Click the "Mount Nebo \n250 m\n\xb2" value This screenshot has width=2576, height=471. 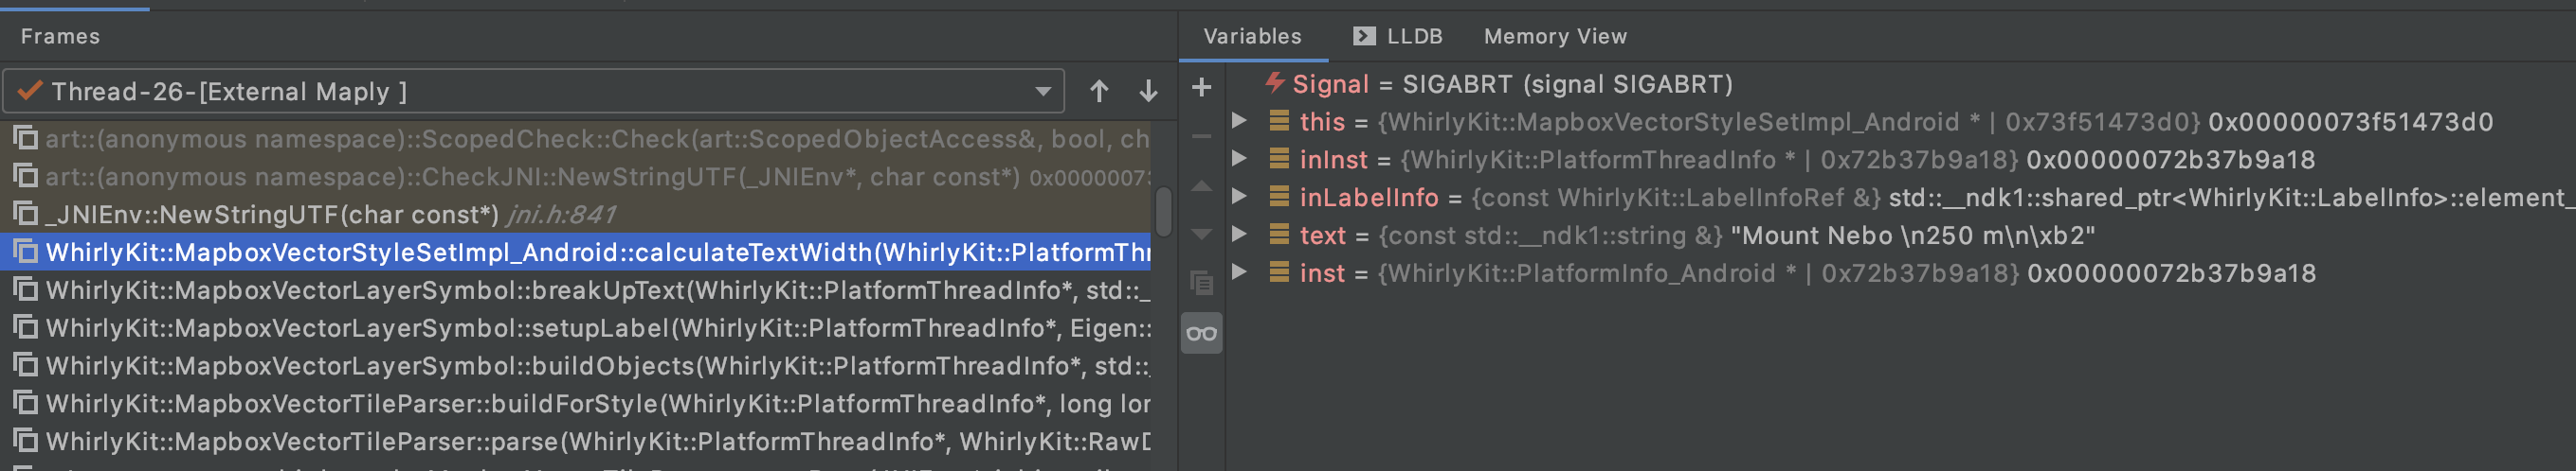[1912, 235]
